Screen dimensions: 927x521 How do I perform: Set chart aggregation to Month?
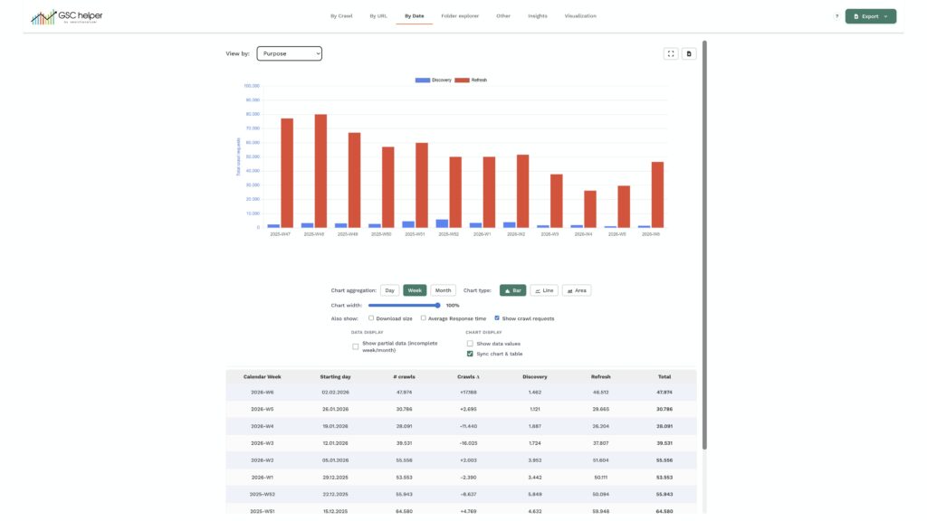(443, 290)
